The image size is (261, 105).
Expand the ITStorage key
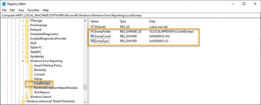click(x=23, y=21)
